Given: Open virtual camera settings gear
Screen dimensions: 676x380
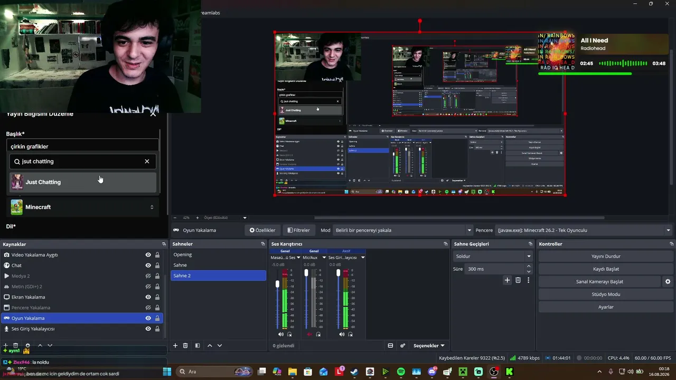Looking at the screenshot, I should click(x=668, y=282).
